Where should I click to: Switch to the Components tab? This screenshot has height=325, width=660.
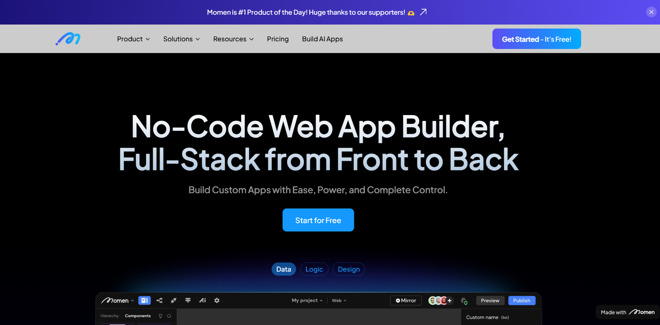tap(138, 316)
